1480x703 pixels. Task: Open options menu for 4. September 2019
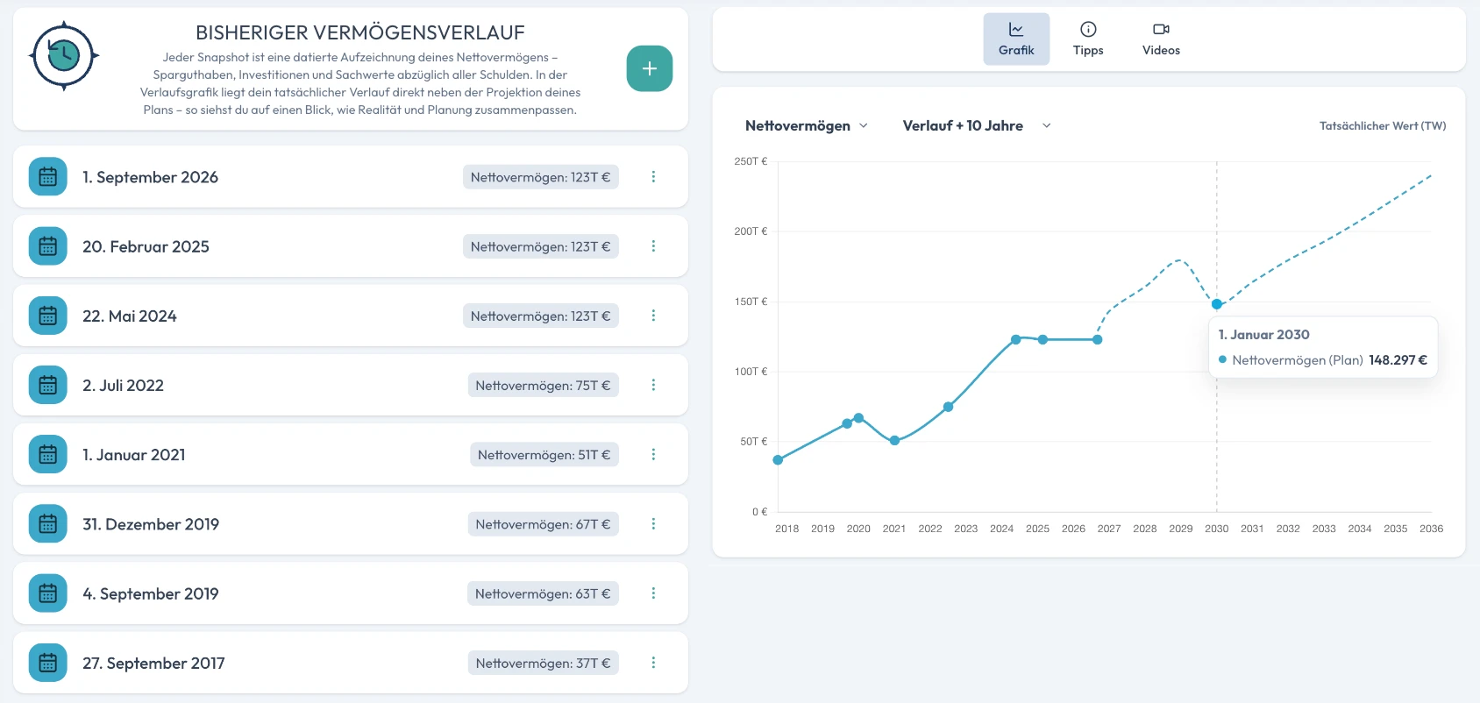[x=653, y=593]
